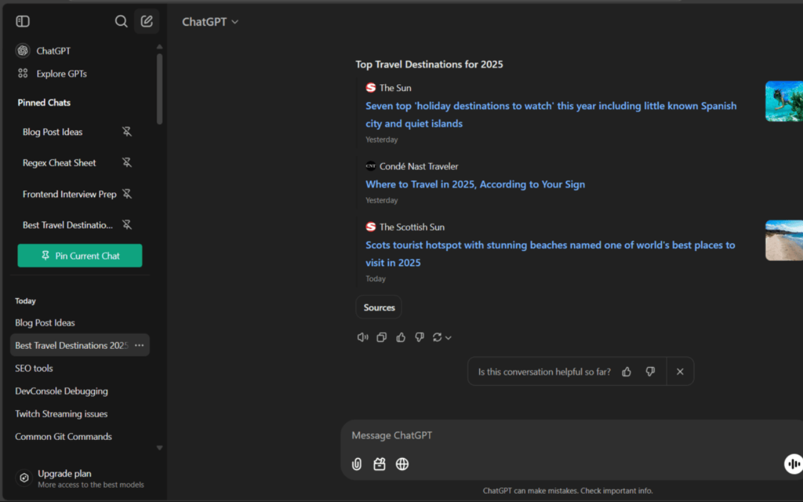Open pinned Blog Post Ideas chat
The width and height of the screenshot is (803, 502).
pos(53,132)
